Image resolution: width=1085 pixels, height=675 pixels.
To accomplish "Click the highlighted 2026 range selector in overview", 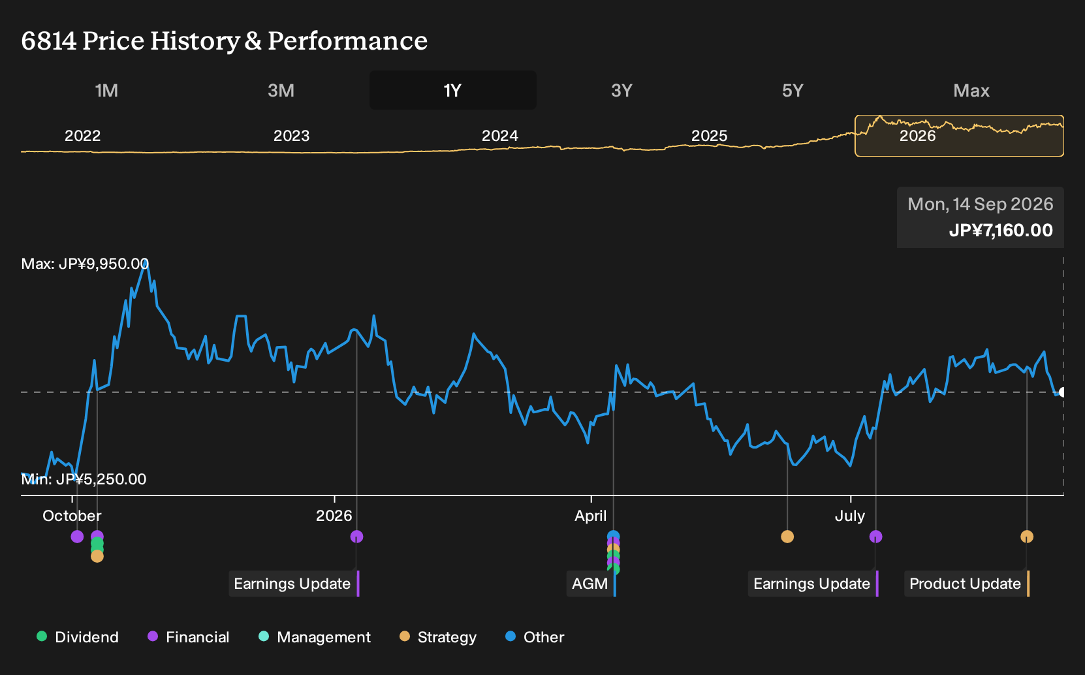I will 959,136.
